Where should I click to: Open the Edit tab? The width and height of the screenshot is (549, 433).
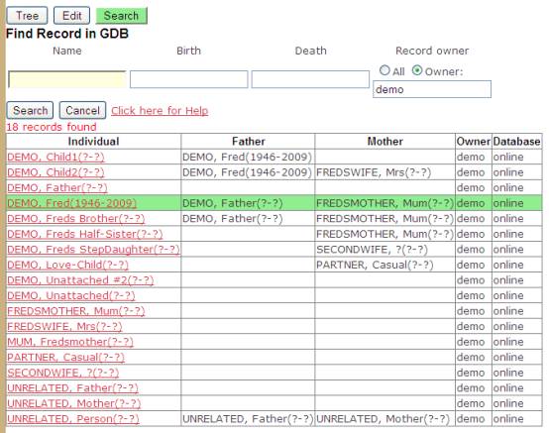[x=71, y=16]
